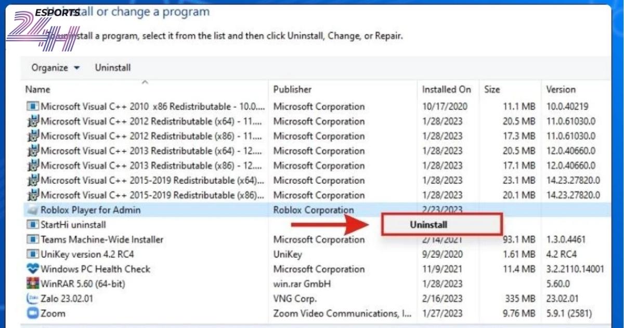Select Windows PC Health Check entry
The height and width of the screenshot is (328, 624).
click(95, 269)
